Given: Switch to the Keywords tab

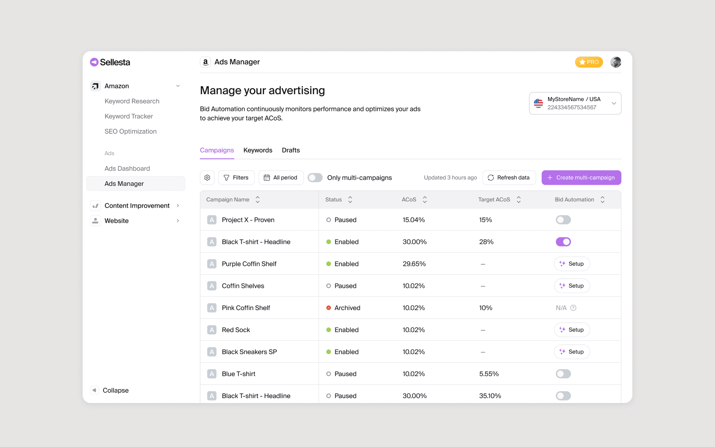Looking at the screenshot, I should click(258, 150).
